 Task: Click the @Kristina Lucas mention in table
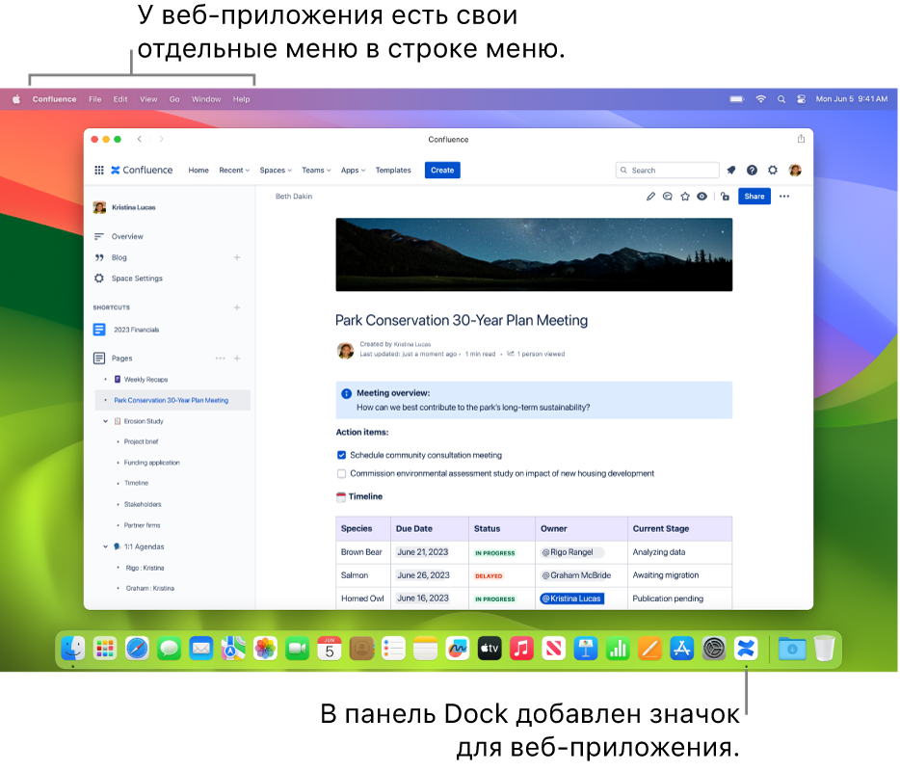[571, 599]
